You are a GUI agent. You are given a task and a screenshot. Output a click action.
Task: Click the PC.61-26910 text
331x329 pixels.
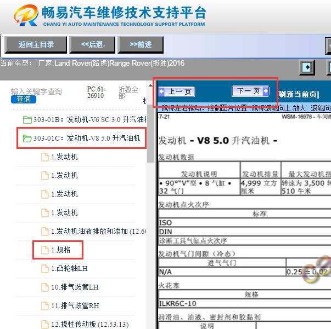pyautogui.click(x=96, y=93)
